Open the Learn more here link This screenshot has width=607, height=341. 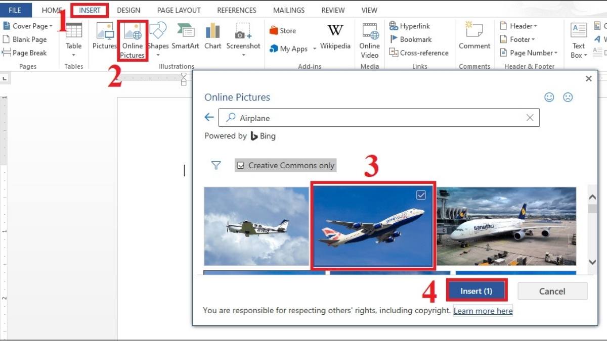pyautogui.click(x=483, y=311)
